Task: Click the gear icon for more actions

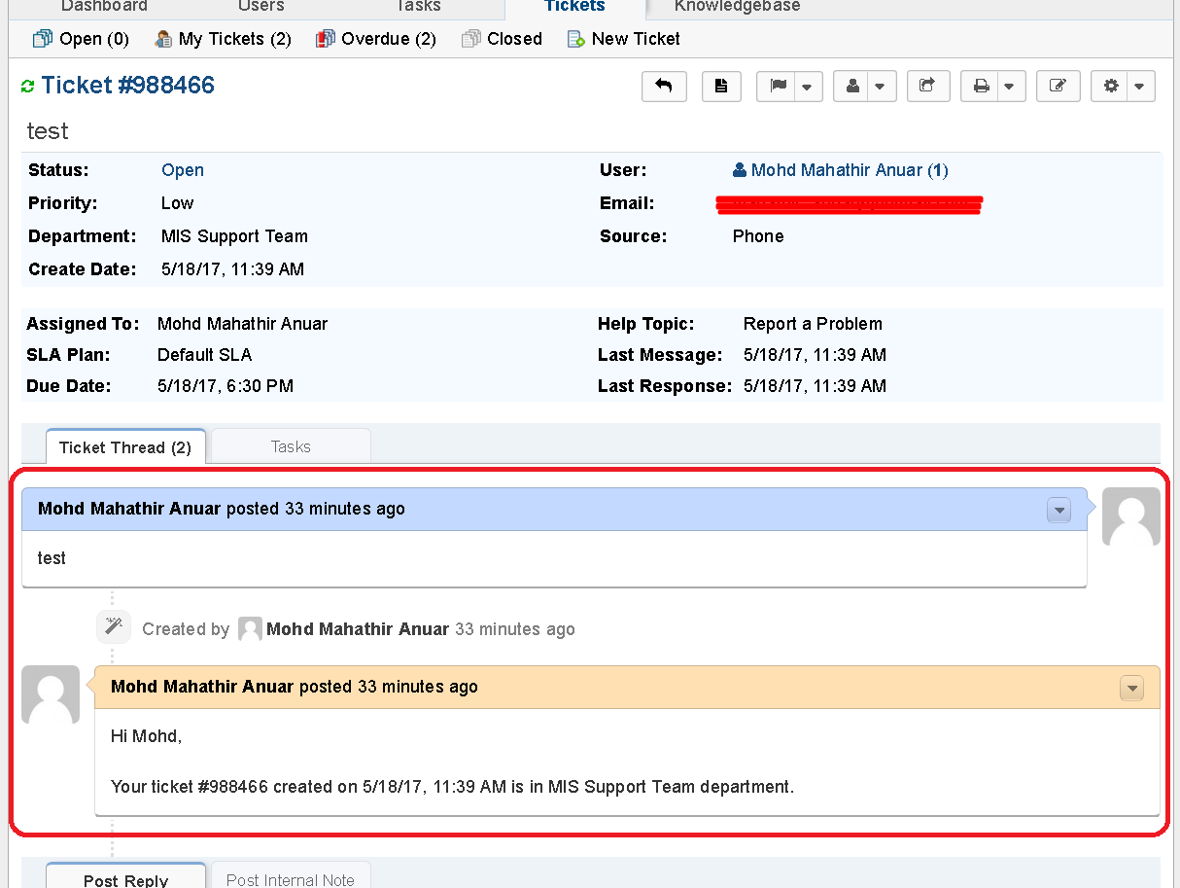Action: [x=1112, y=86]
